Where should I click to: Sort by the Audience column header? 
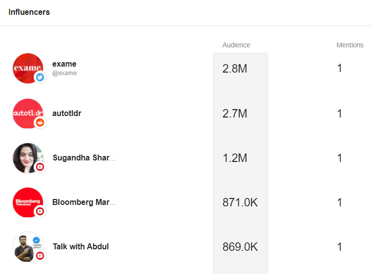[x=236, y=45]
